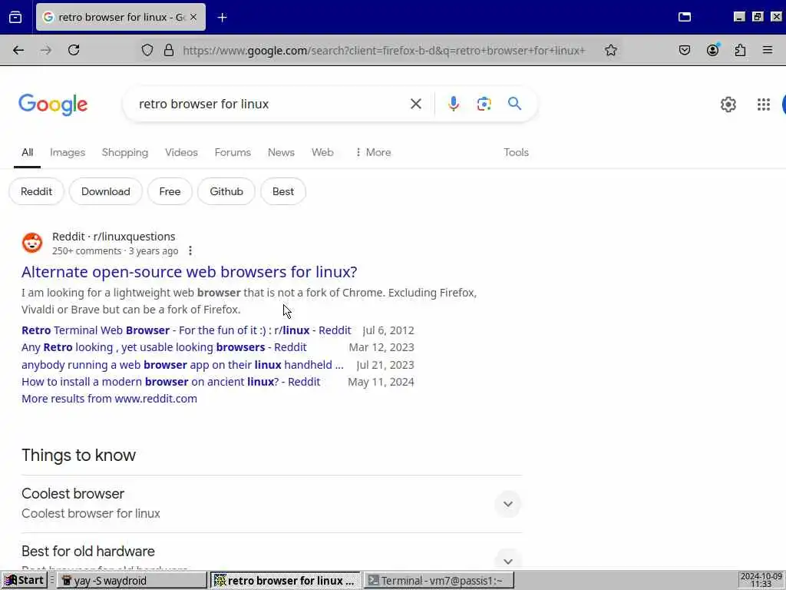Click the Google logo

pyautogui.click(x=53, y=104)
